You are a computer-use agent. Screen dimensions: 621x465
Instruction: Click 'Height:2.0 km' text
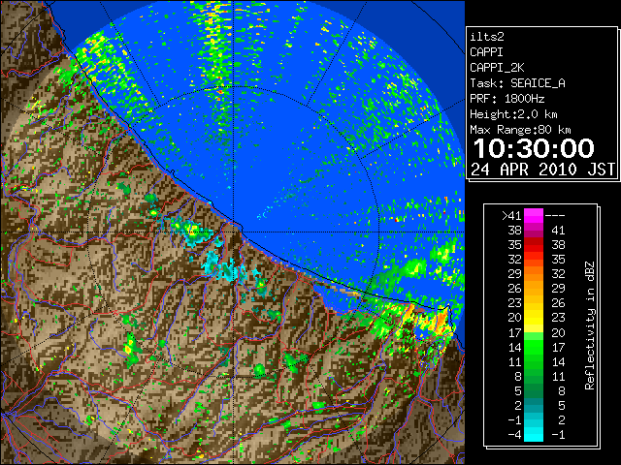pos(513,114)
